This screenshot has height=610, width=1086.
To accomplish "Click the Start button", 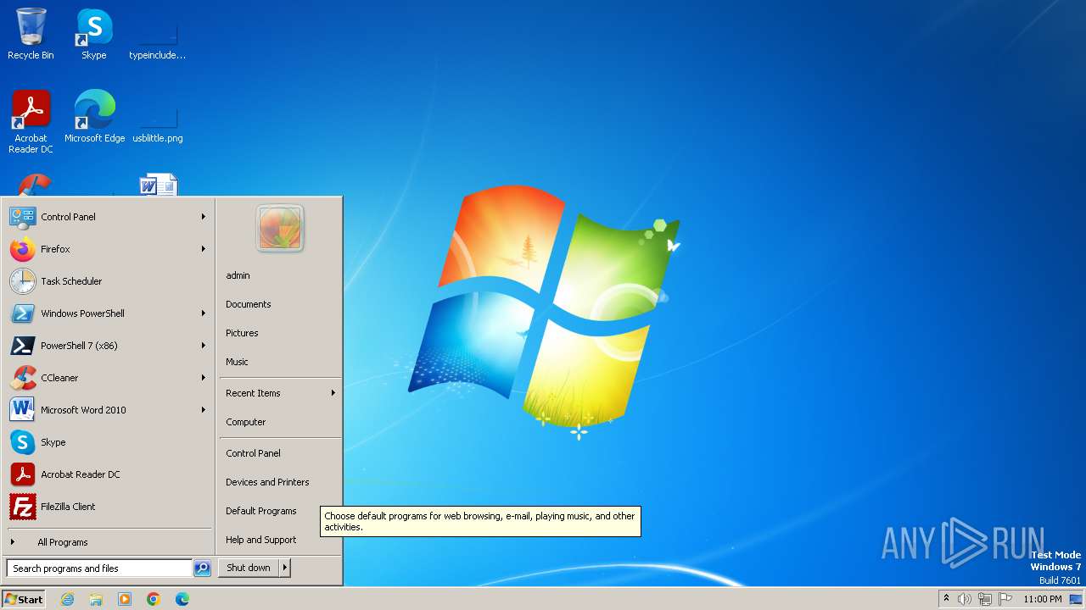I will (24, 599).
